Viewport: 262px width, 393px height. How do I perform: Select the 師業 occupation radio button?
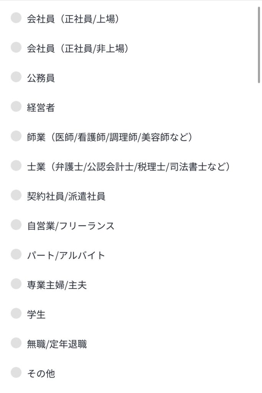pyautogui.click(x=16, y=136)
